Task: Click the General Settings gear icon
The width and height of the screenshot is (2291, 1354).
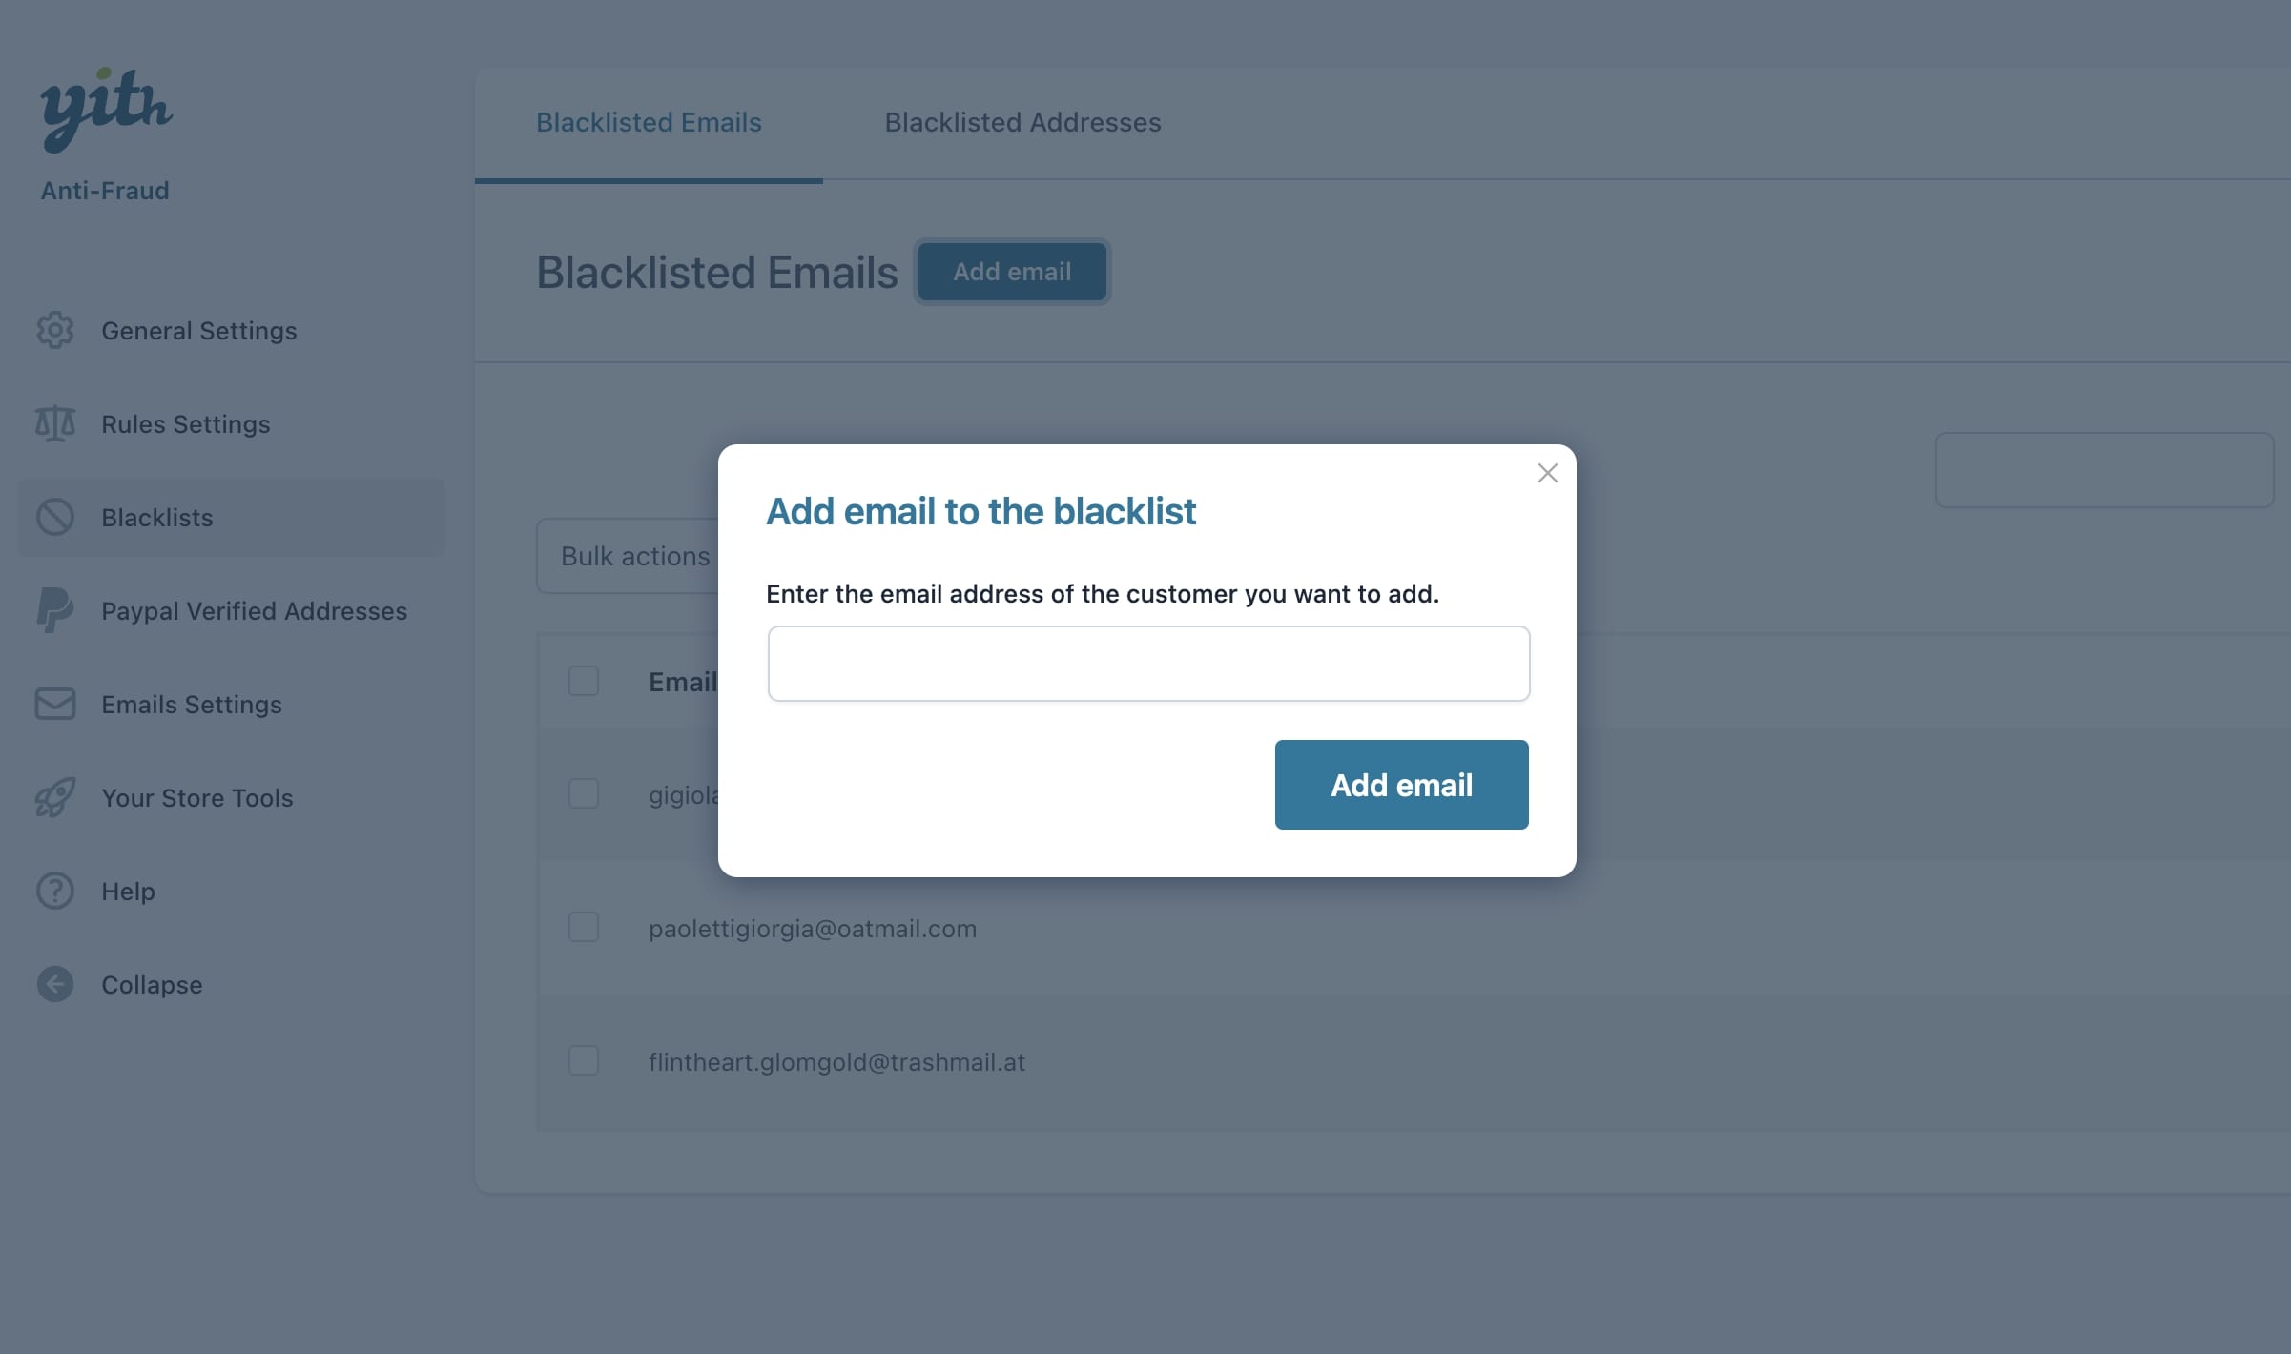Action: [55, 330]
